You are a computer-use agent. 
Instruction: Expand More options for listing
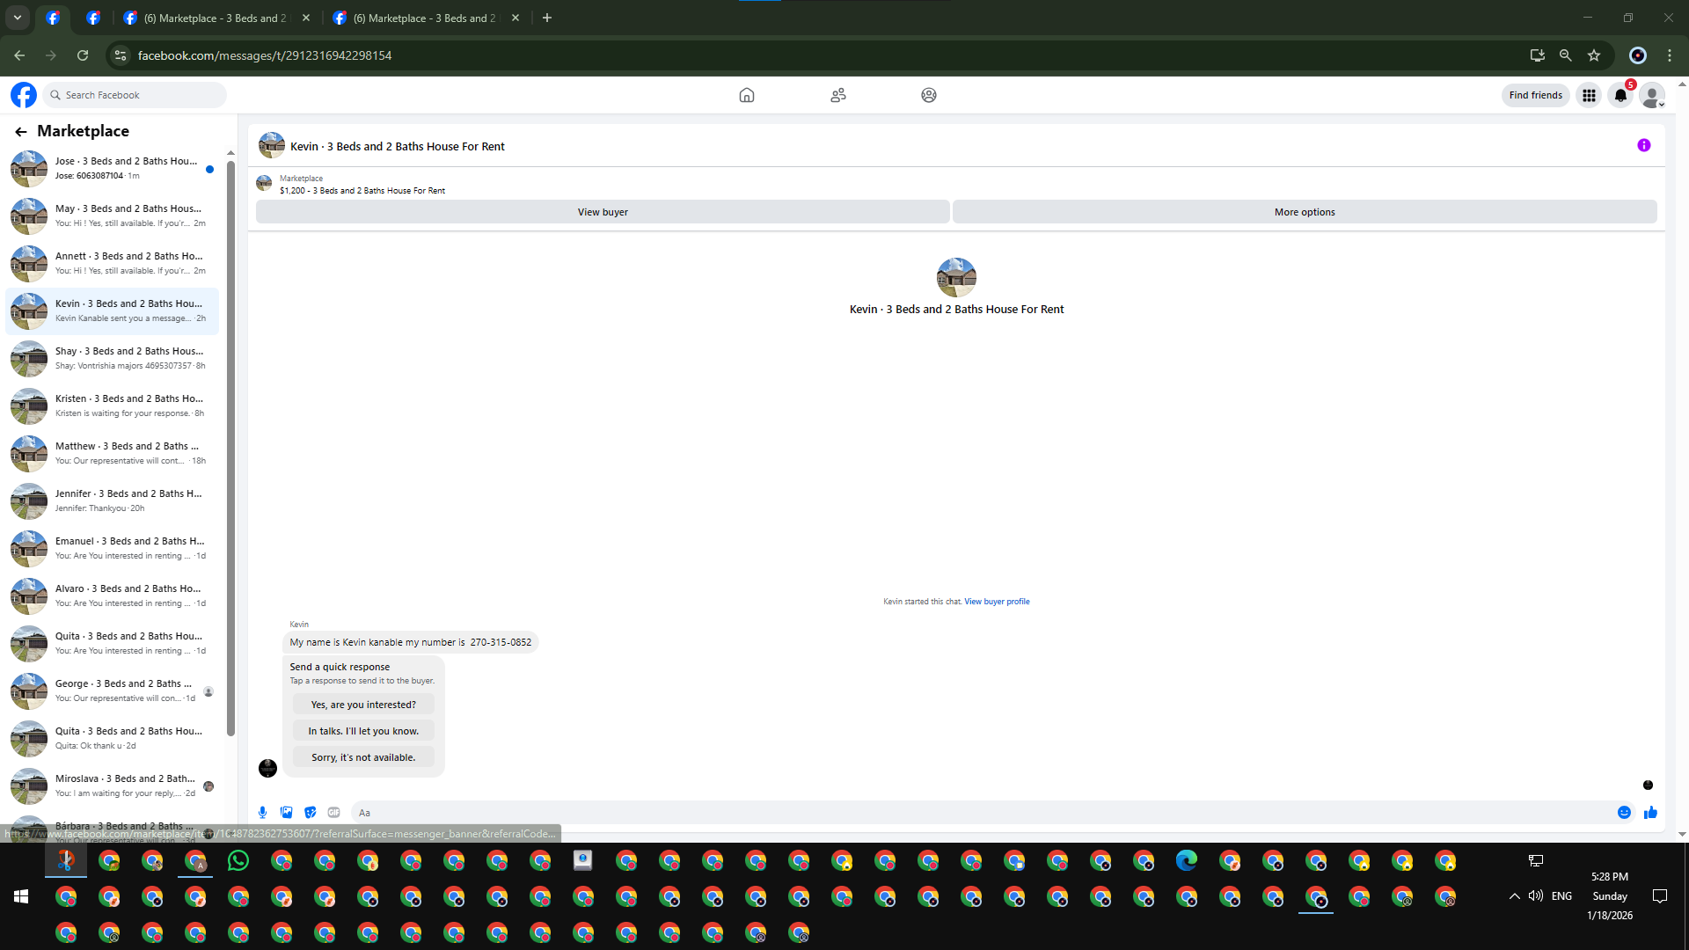pos(1304,212)
